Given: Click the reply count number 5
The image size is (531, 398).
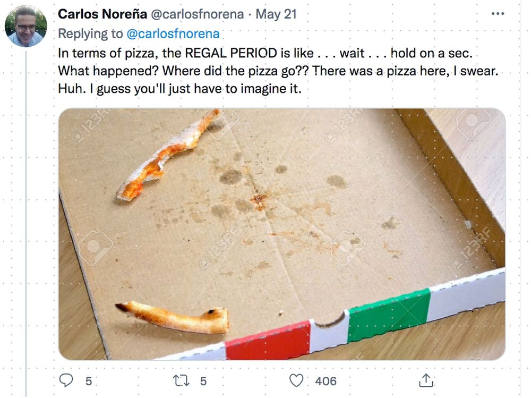Looking at the screenshot, I should pos(89,381).
